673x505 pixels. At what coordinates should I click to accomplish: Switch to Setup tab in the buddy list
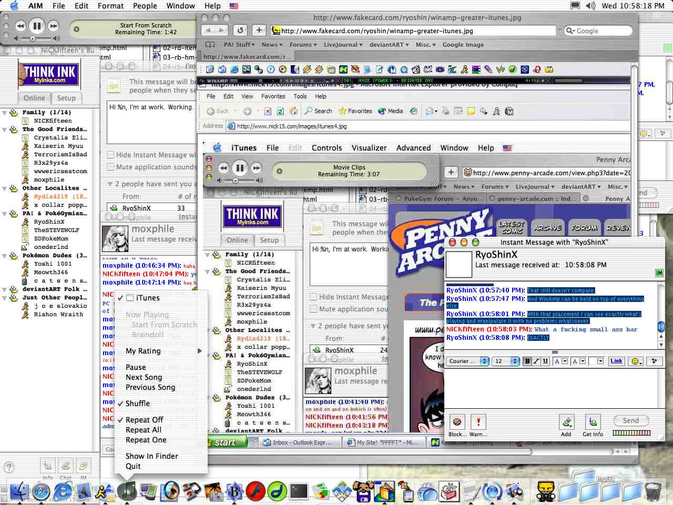[66, 98]
